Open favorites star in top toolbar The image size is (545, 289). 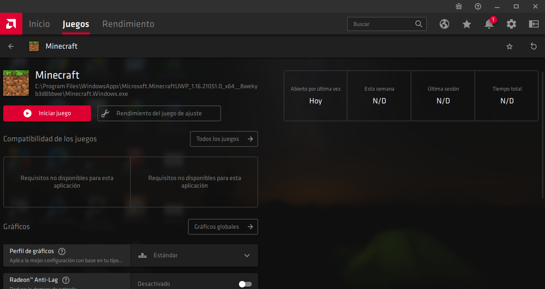pos(467,24)
